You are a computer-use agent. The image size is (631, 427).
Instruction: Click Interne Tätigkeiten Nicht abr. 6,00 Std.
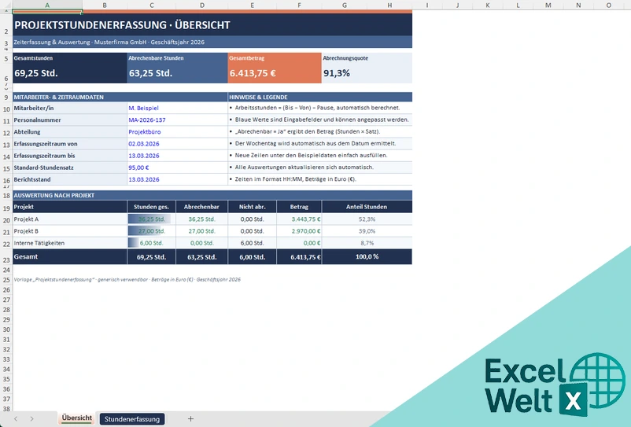click(252, 243)
